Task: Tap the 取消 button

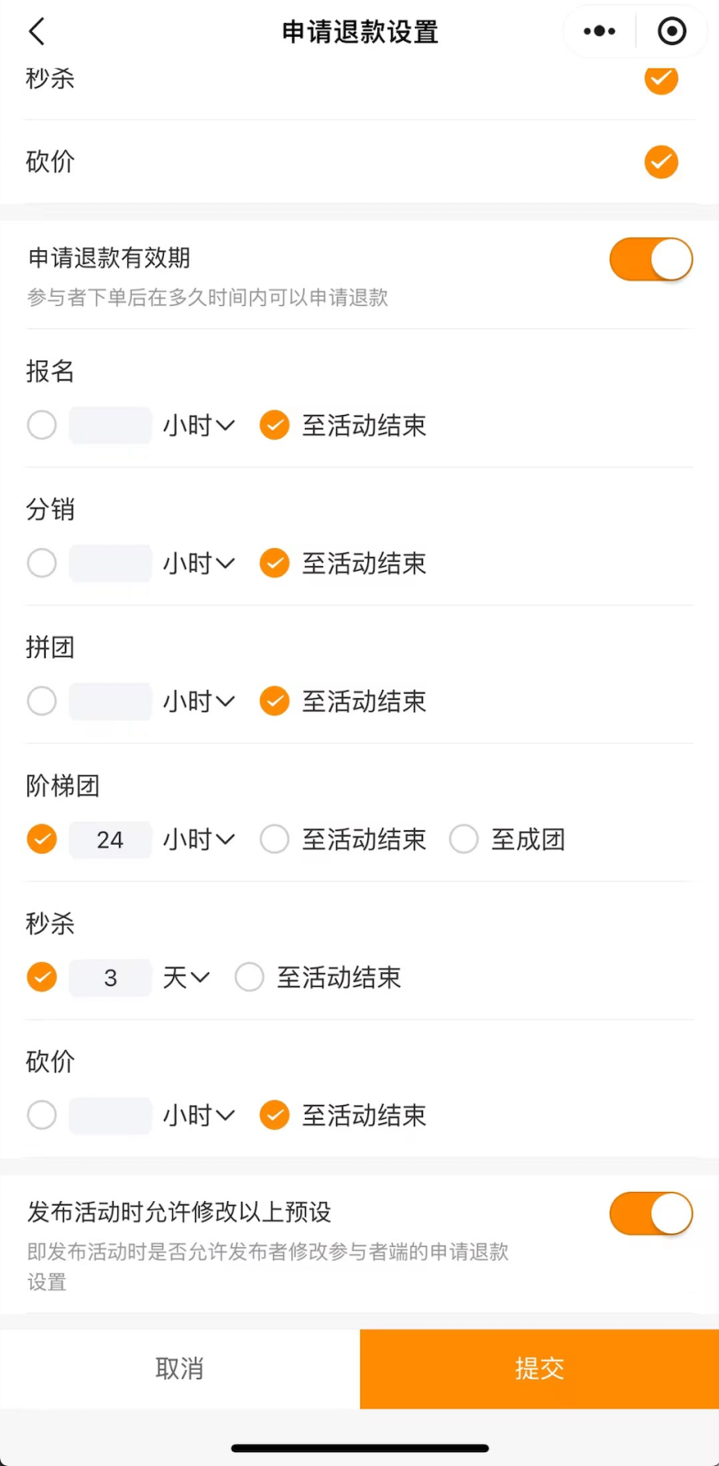Action: click(x=180, y=1369)
